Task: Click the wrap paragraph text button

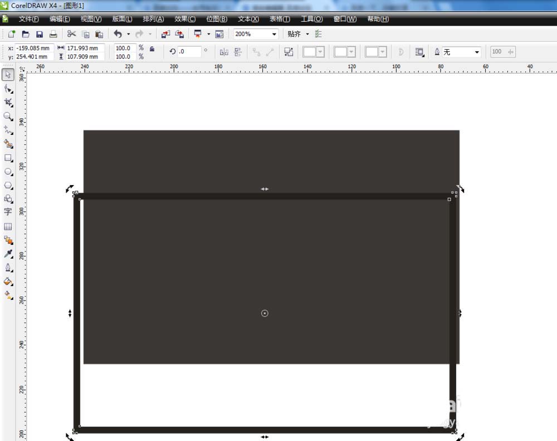Action: pyautogui.click(x=419, y=52)
